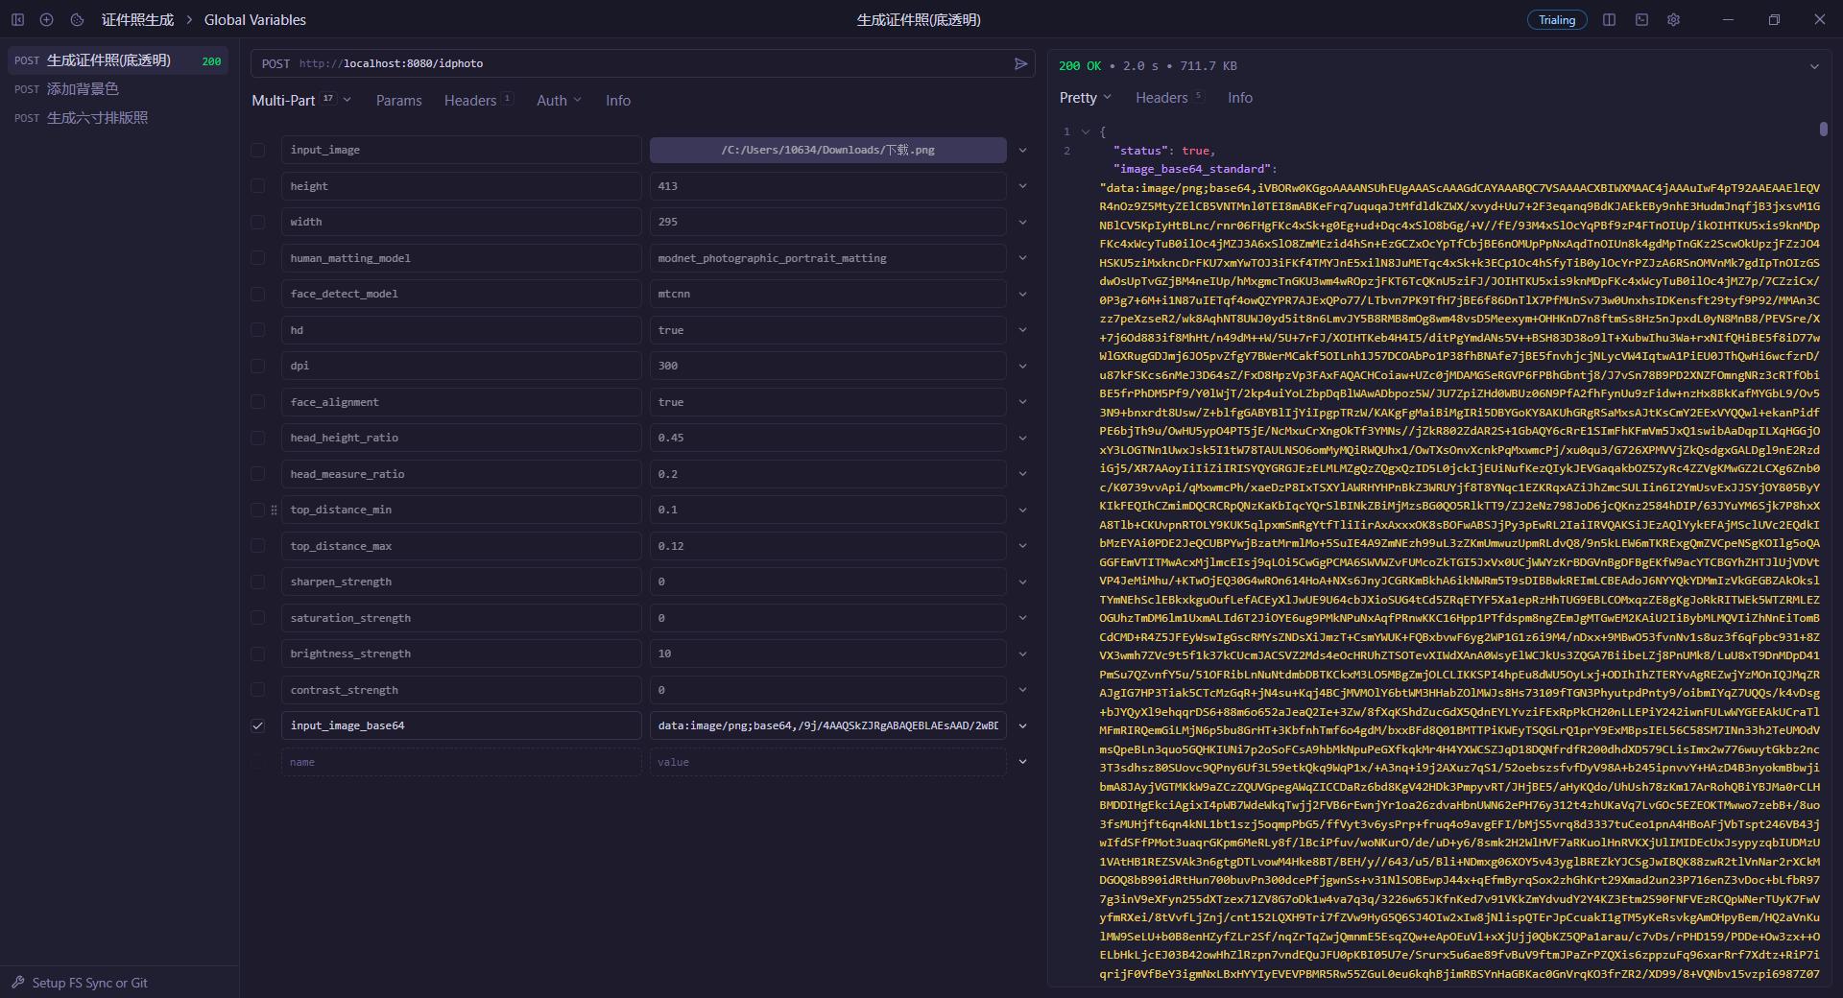The image size is (1843, 998).
Task: Open the response Headers tab
Action: click(x=1161, y=98)
